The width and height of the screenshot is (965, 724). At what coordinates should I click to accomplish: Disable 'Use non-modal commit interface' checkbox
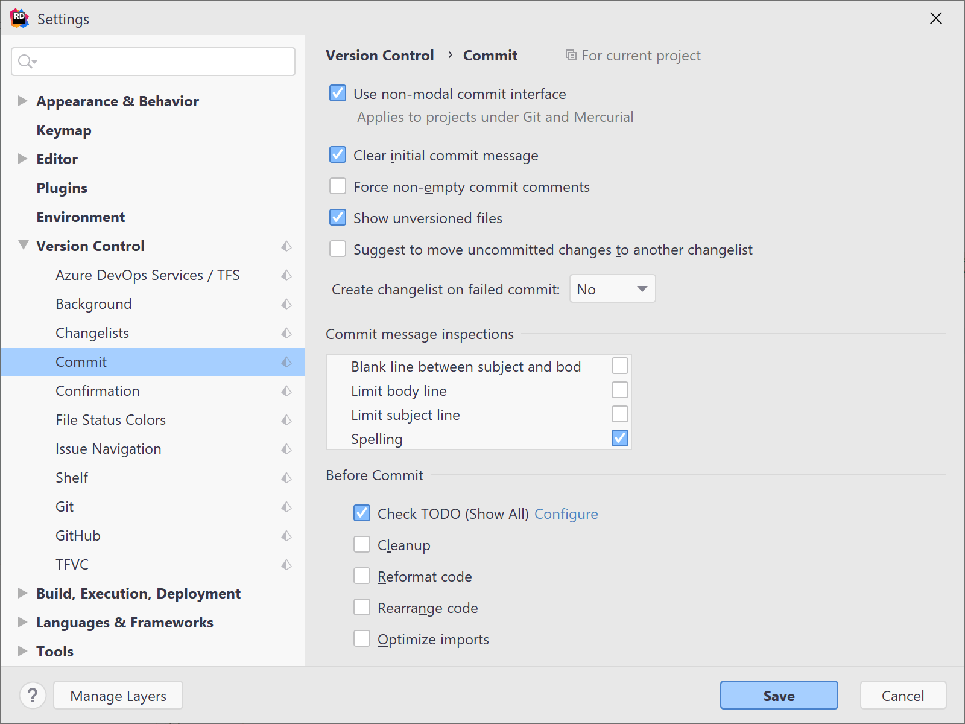point(338,94)
